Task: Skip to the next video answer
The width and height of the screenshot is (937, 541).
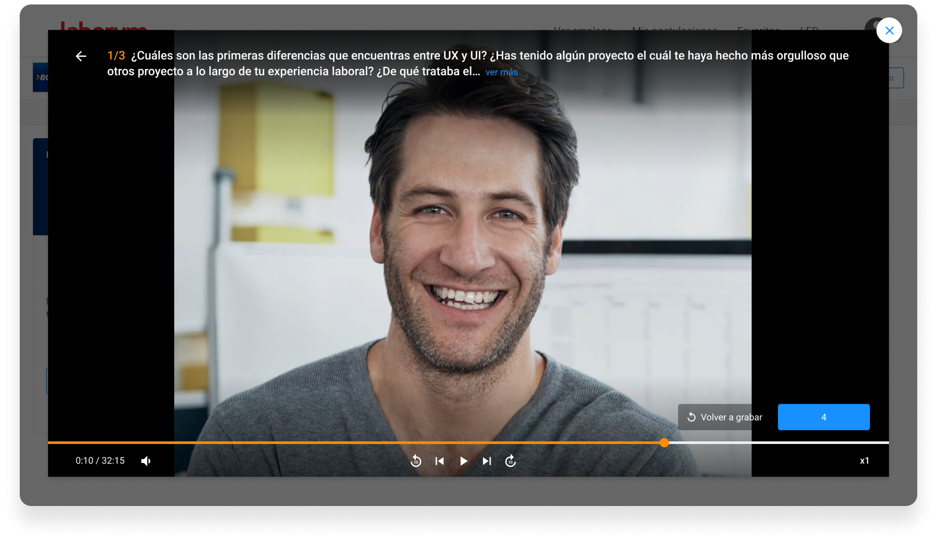Action: click(x=487, y=461)
